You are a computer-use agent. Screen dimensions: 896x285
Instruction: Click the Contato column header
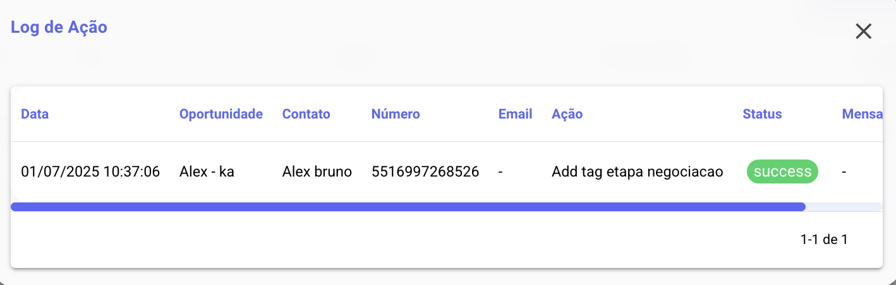(x=306, y=114)
